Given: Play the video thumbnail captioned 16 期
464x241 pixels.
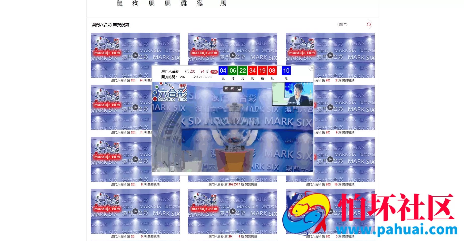Looking at the screenshot, I should [330, 159].
